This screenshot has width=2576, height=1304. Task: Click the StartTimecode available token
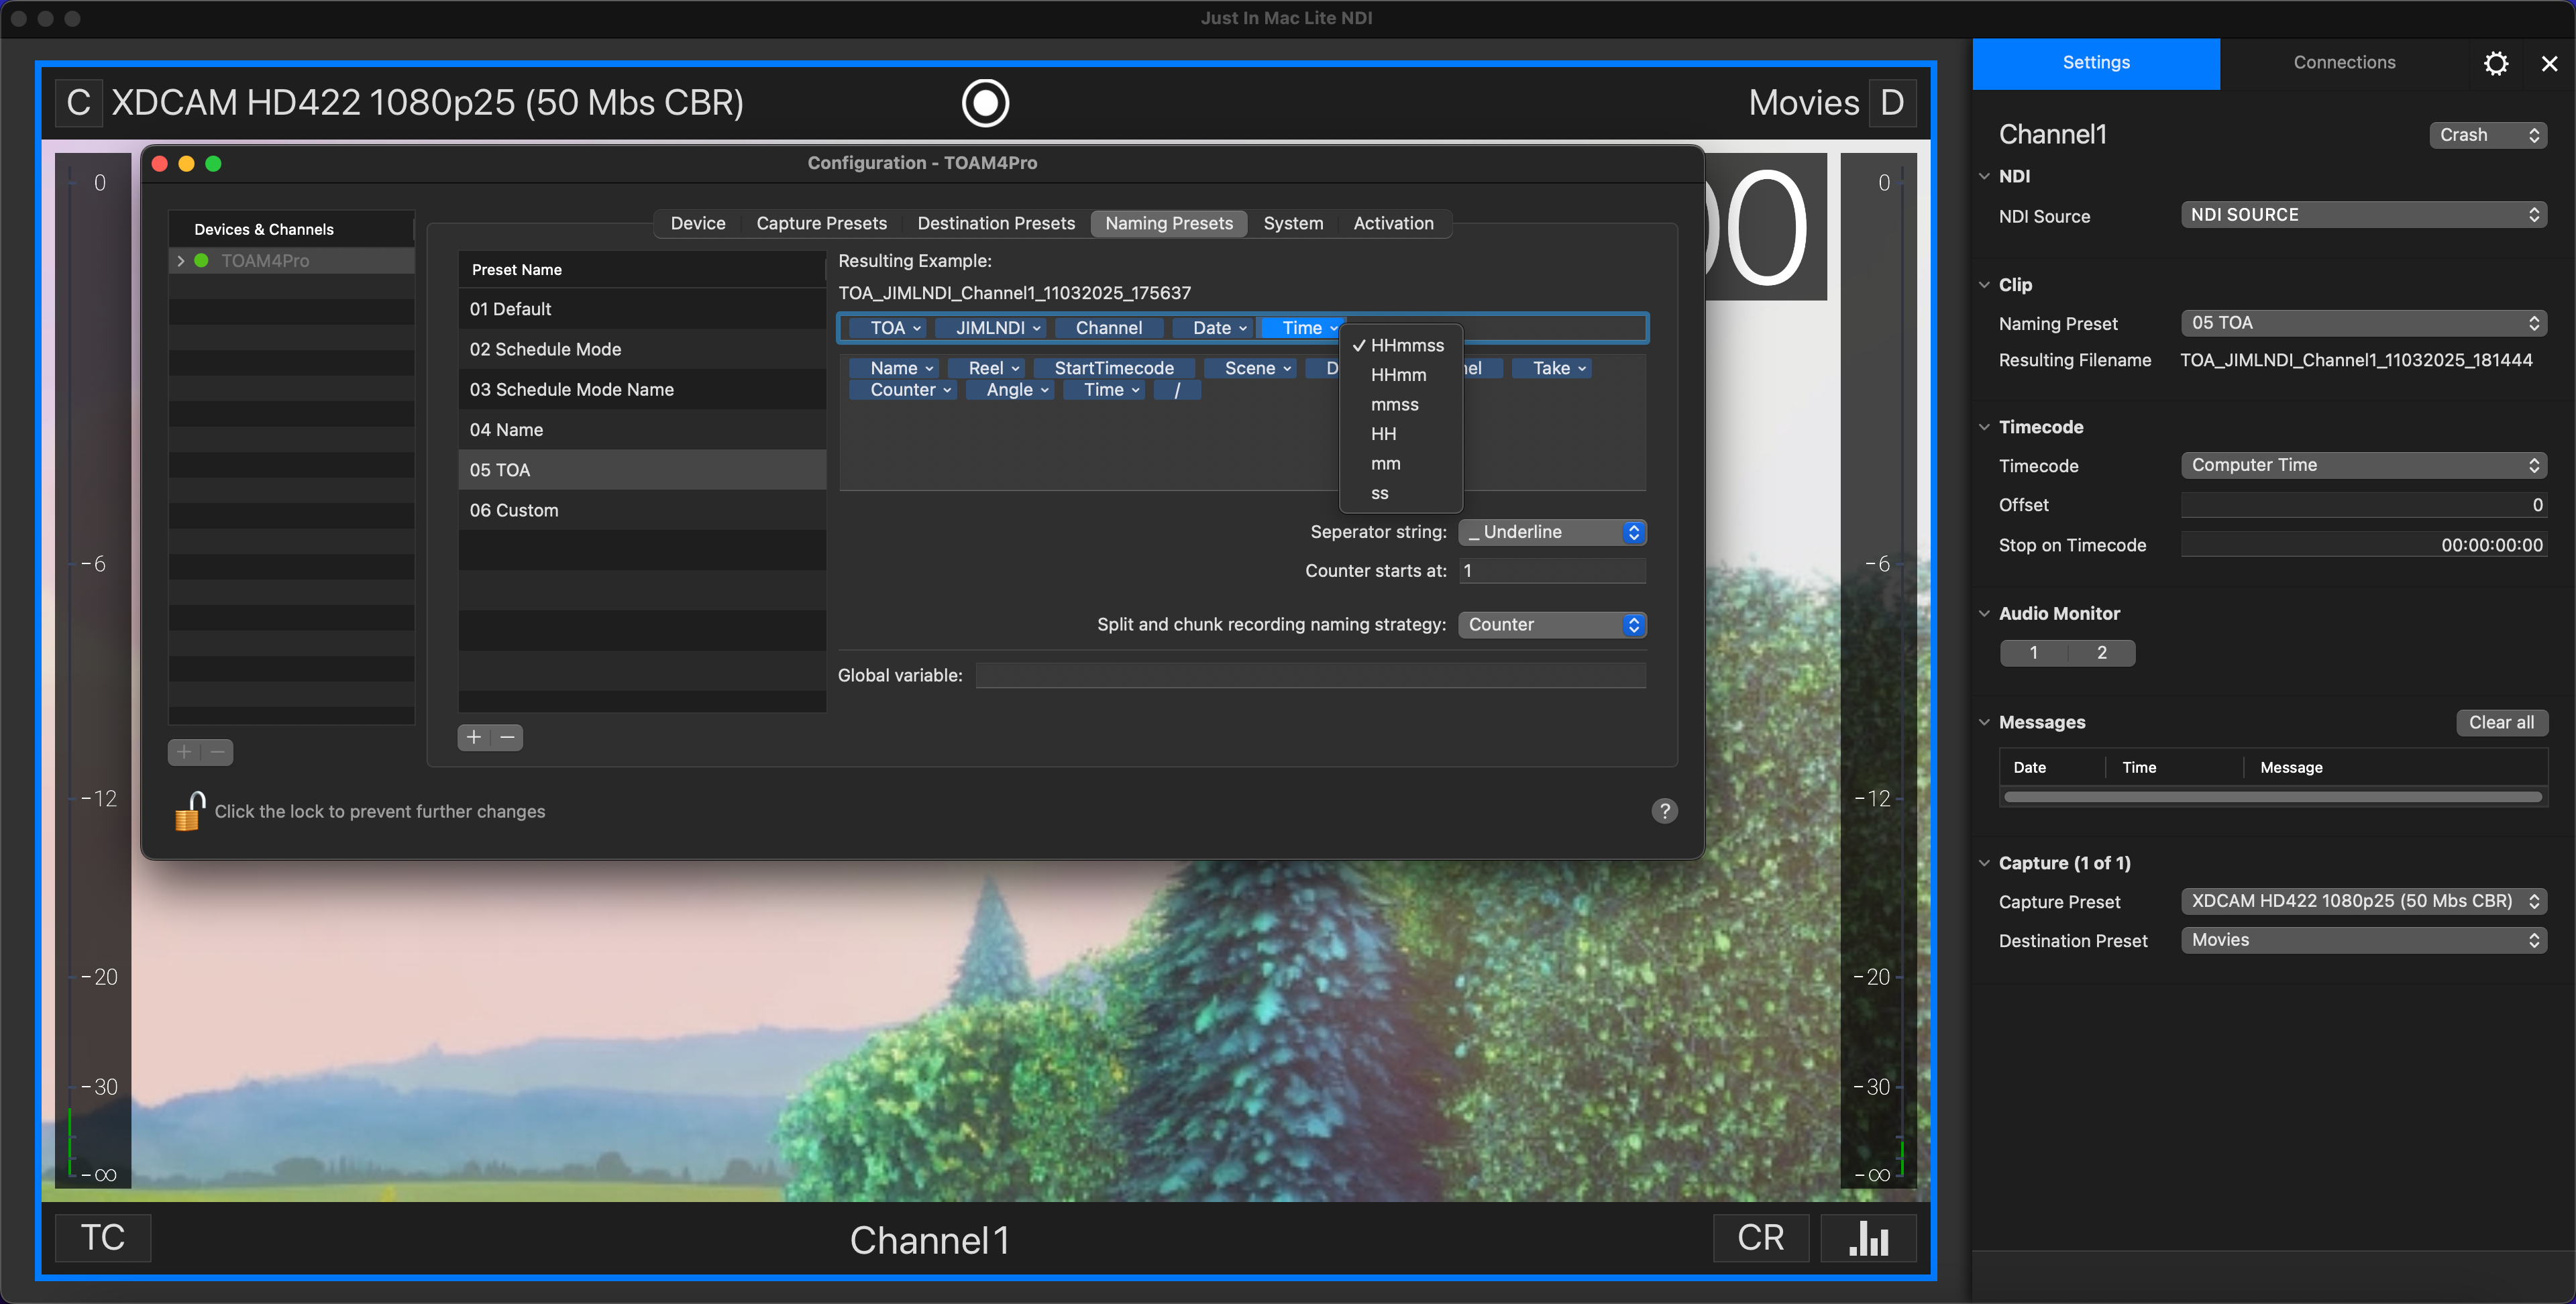pos(1114,369)
